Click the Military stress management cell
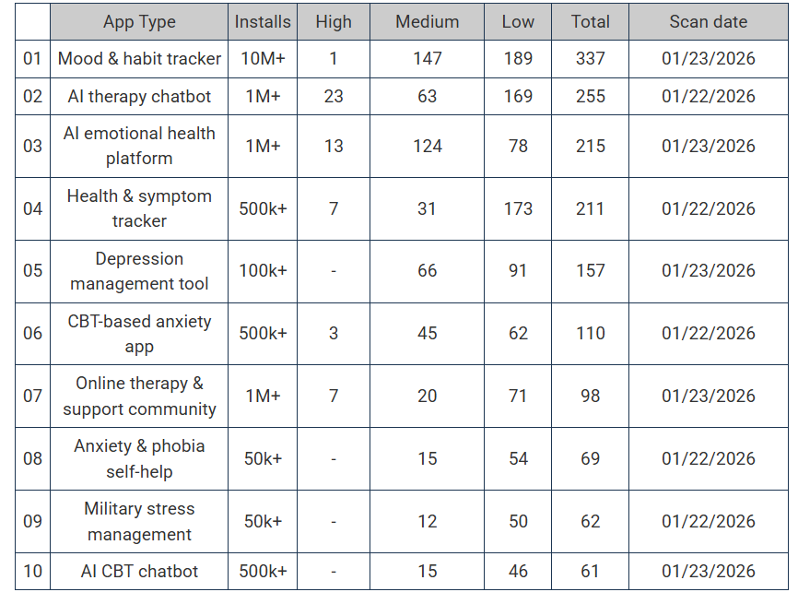 [139, 522]
